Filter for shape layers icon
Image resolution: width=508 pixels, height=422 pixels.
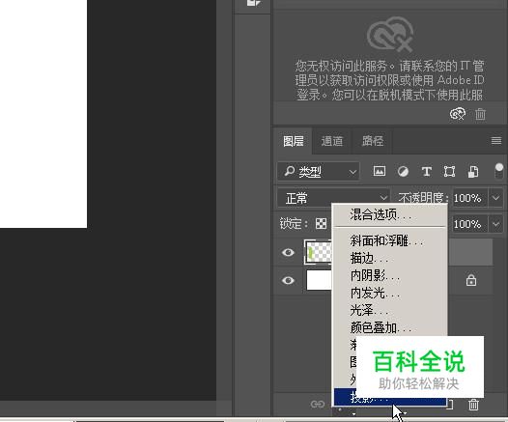pos(449,171)
